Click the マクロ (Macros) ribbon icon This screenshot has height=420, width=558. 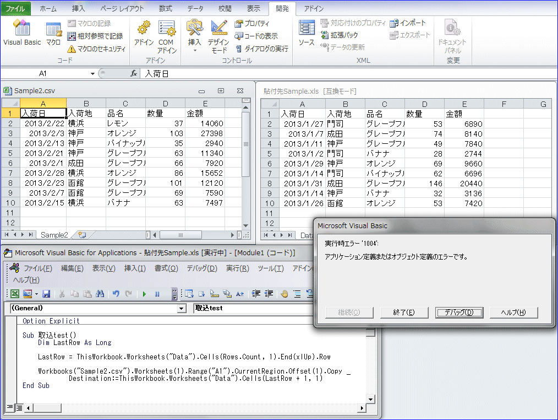[x=53, y=33]
